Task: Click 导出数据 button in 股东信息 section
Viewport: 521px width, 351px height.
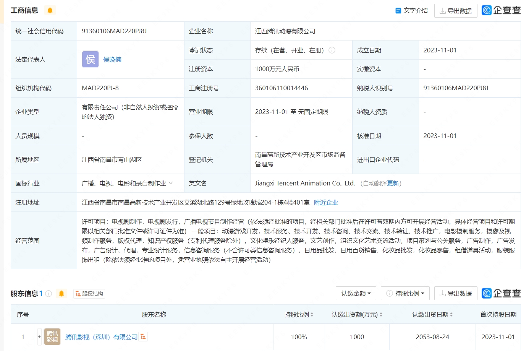Action: [x=456, y=294]
